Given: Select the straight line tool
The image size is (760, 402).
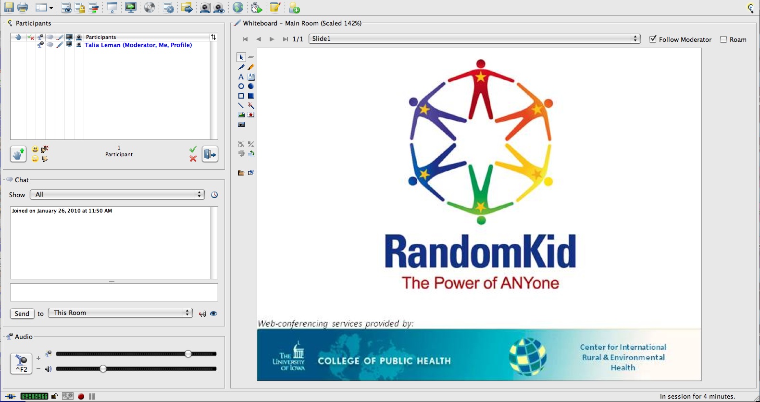Looking at the screenshot, I should click(241, 105).
